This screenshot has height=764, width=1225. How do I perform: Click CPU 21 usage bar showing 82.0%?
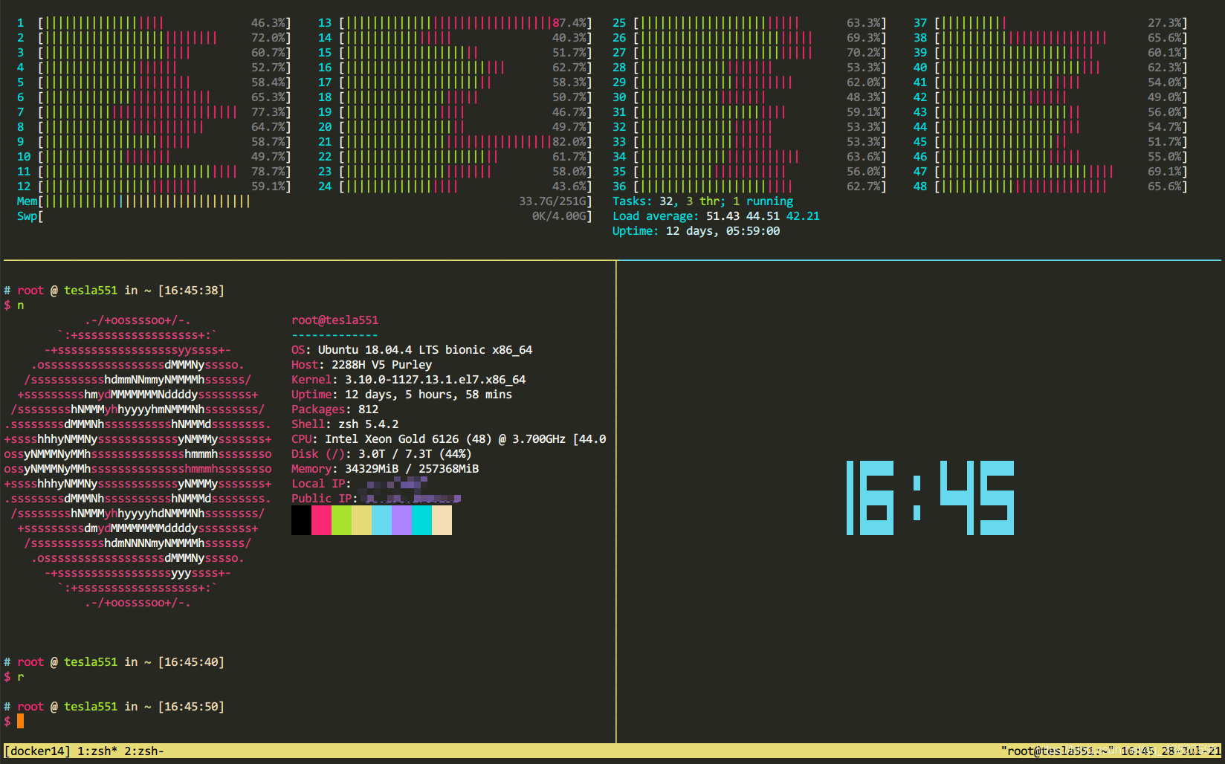465,142
